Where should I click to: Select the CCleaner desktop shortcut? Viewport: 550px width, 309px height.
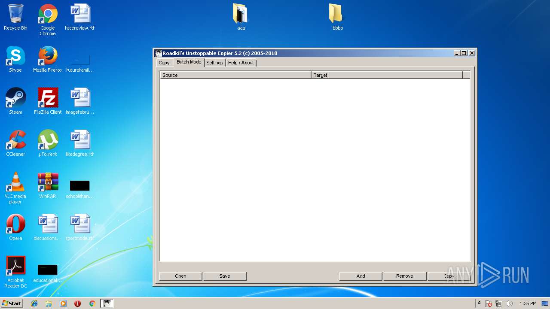point(15,143)
